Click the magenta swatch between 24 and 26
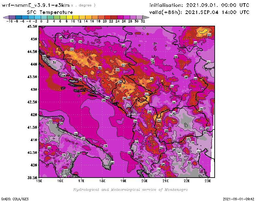This screenshot has height=201, width=261. click(120, 17)
